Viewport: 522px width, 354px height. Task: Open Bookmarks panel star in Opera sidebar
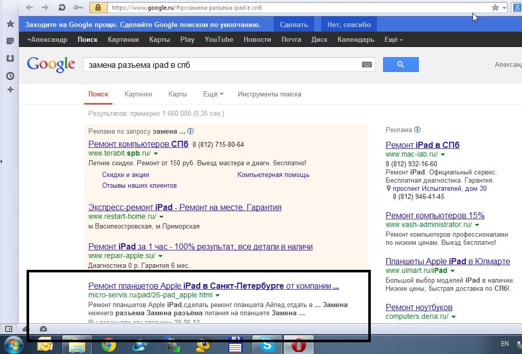[10, 23]
